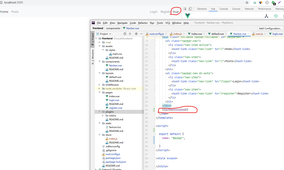The width and height of the screenshot is (284, 170).
Task: Close the Navbar.vue editor tab
Action: pyautogui.click(x=248, y=34)
